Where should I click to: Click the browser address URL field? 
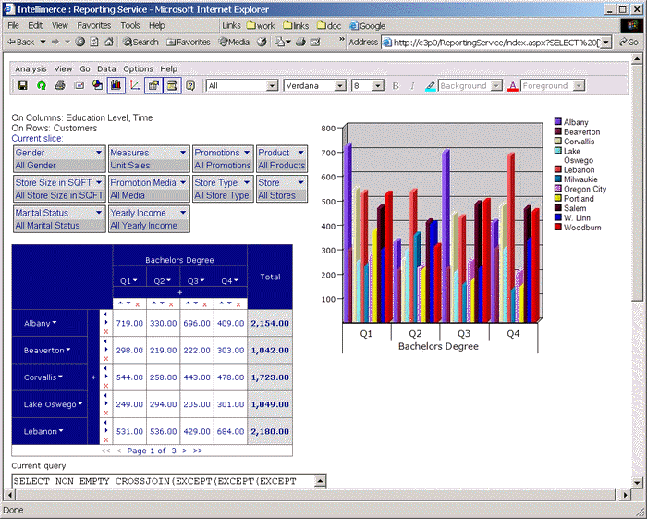(x=496, y=43)
